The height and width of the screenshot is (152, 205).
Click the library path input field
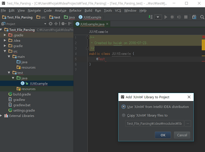155,124
